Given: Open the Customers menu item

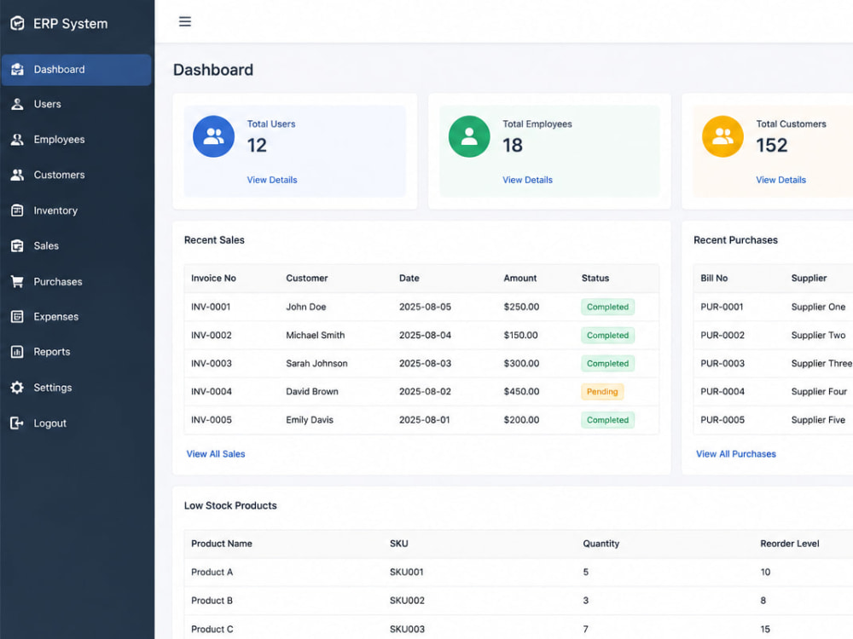Looking at the screenshot, I should (76, 175).
